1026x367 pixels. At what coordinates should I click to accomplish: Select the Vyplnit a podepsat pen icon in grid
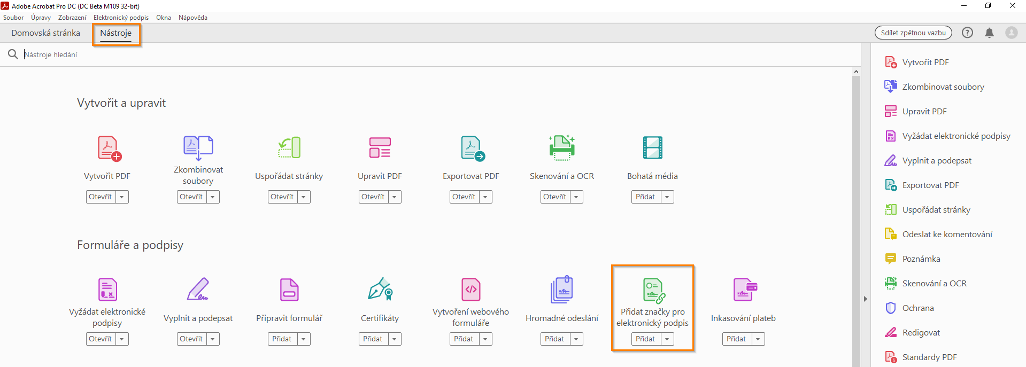coord(198,289)
